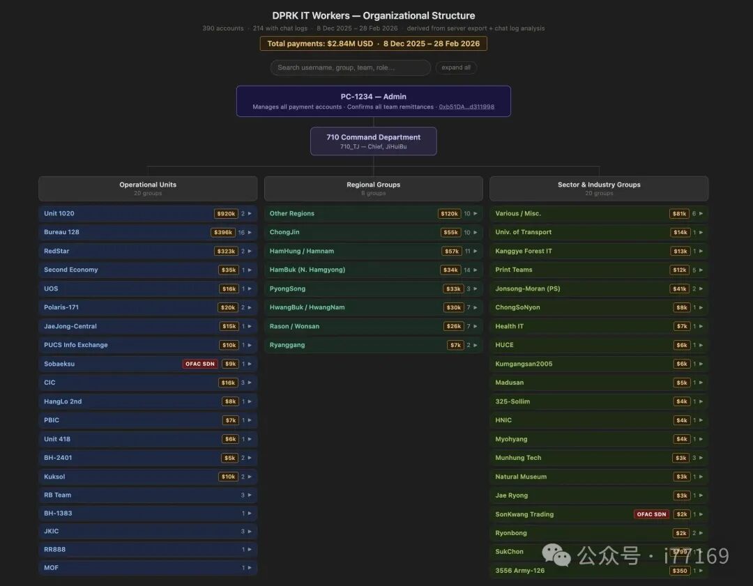Viewport: 753px width, 586px height.
Task: Select the HangLo 2nd row
Action: [148, 401]
